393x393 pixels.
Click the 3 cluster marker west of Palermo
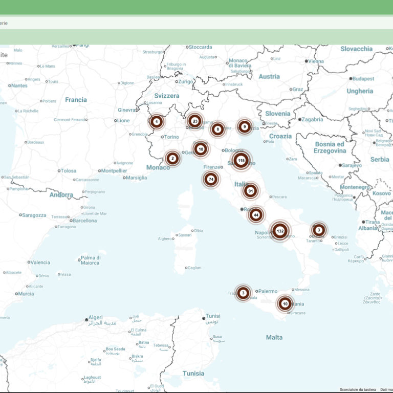pos(243,293)
